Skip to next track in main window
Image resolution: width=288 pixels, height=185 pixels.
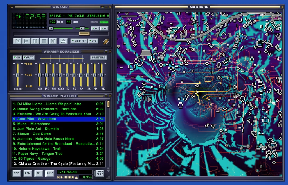click(53, 41)
